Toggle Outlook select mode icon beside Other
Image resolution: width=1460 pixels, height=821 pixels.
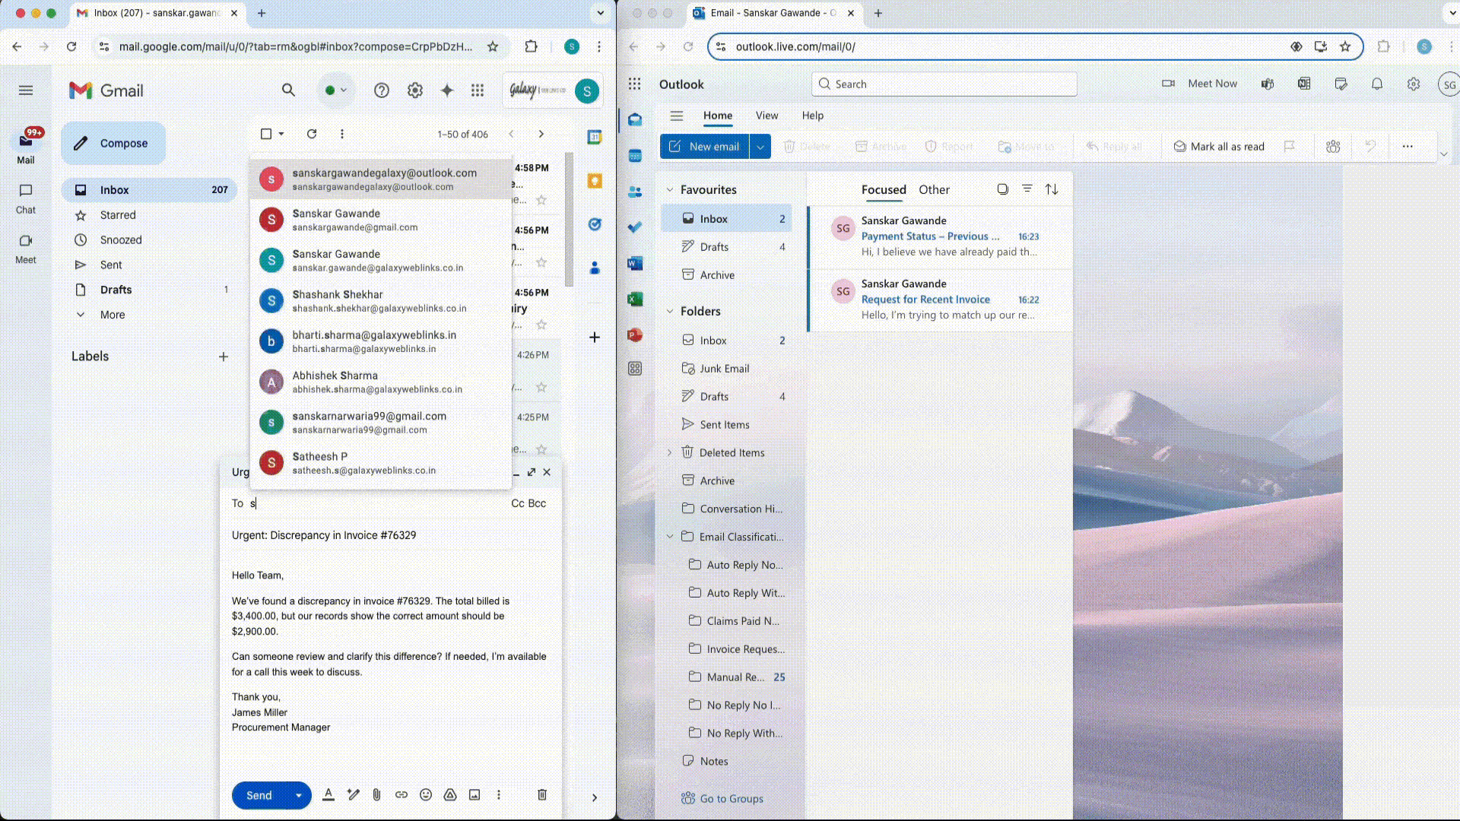(1003, 189)
